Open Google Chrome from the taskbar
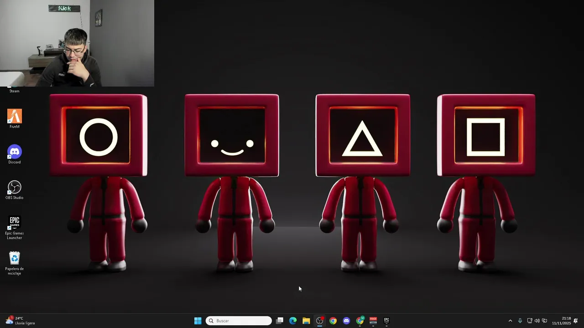This screenshot has width=584, height=328. pyautogui.click(x=333, y=321)
